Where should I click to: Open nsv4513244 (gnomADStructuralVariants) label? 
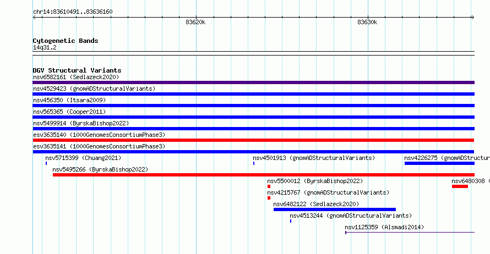pyautogui.click(x=351, y=216)
